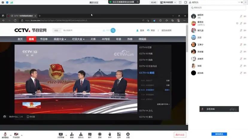Select the 4K专区 navigation tab
248x139 pixels.
coord(106,39)
